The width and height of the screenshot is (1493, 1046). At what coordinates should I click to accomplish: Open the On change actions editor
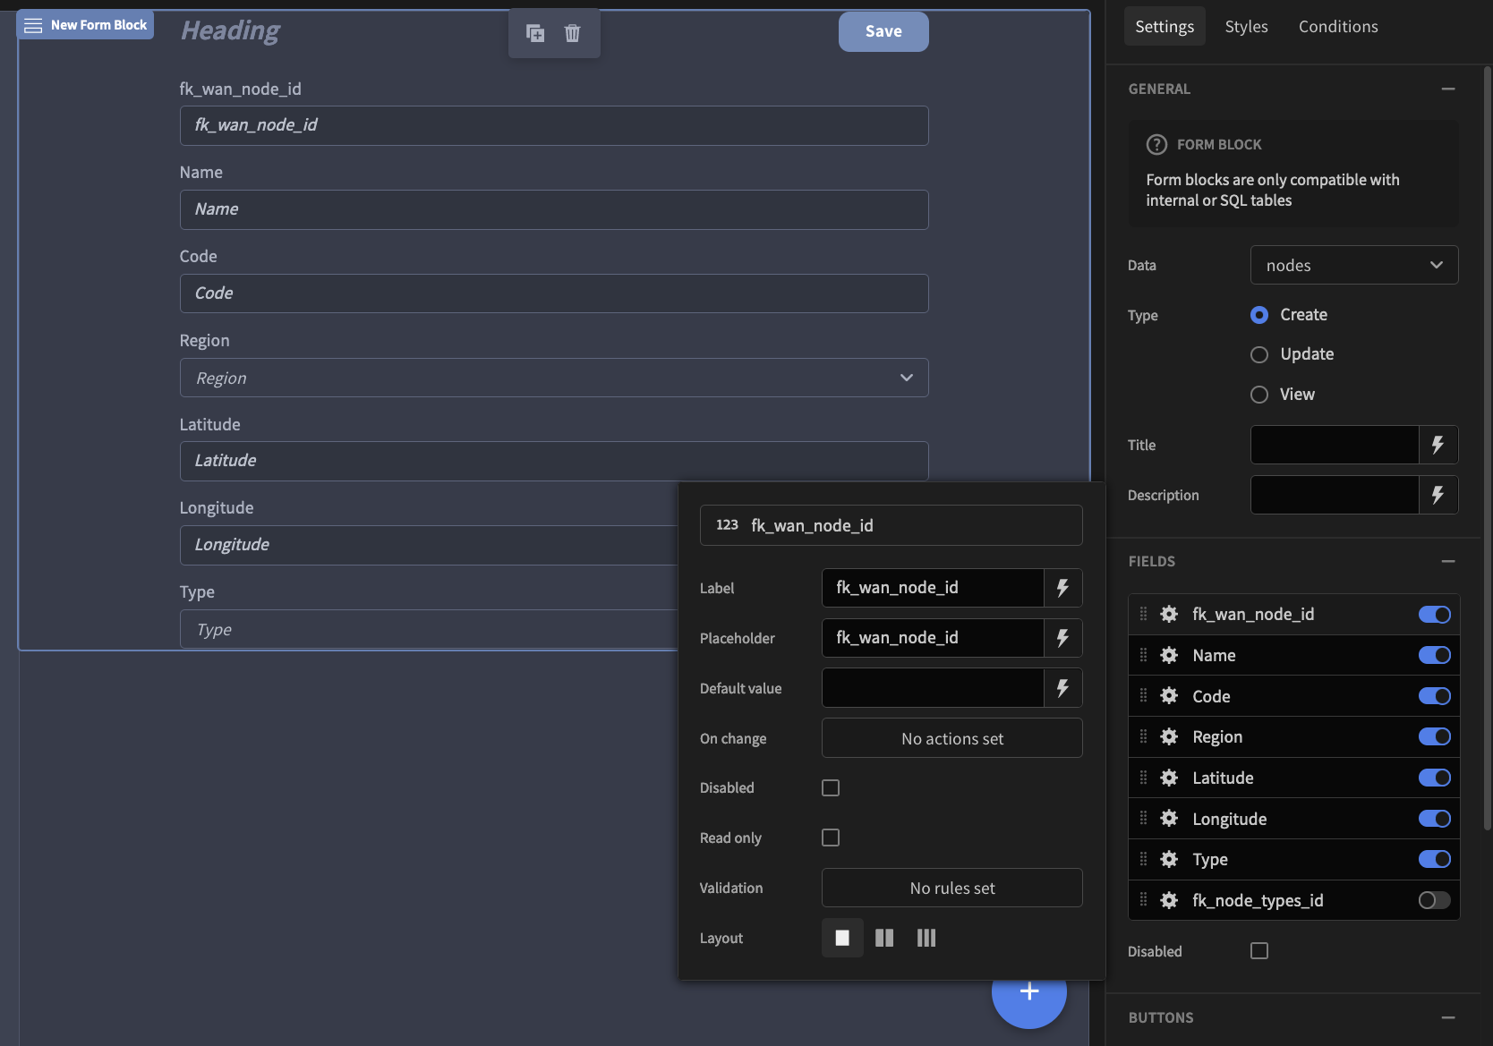tap(951, 738)
